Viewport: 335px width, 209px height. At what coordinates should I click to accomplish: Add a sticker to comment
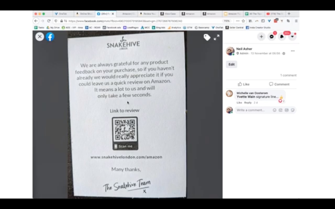(293, 110)
